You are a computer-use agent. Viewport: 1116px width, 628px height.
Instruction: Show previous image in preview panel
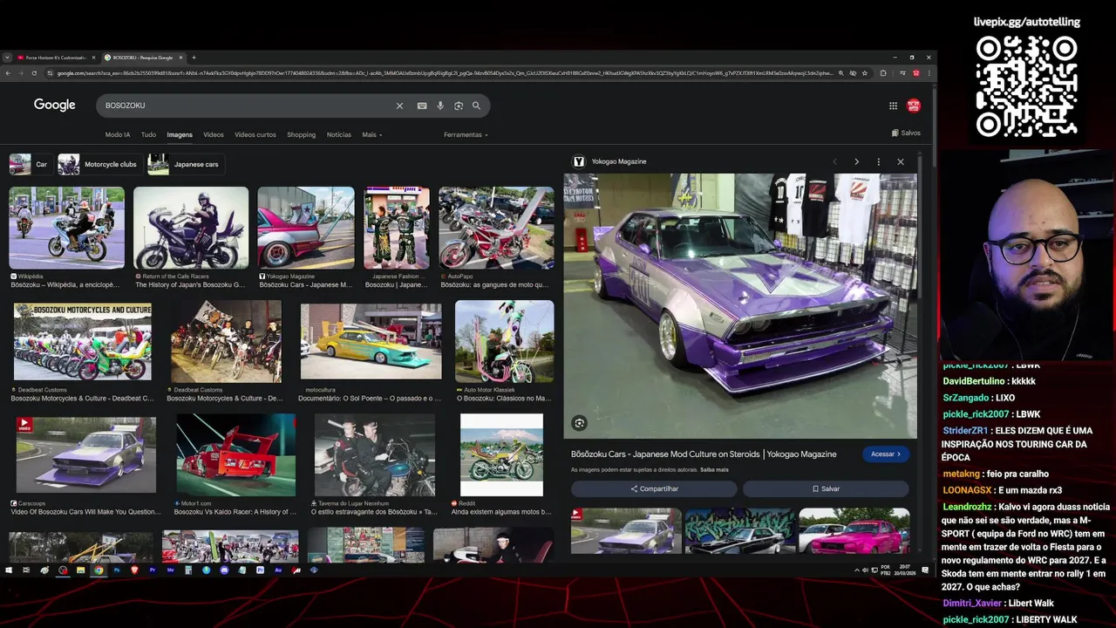(834, 161)
